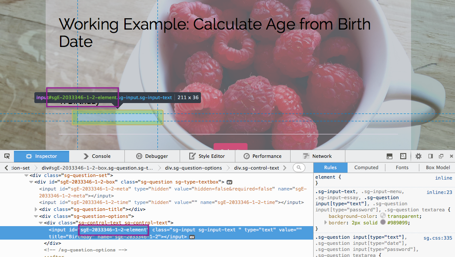This screenshot has height=257, width=455.
Task: Click the highlighted Birthday text input on page
Action: [x=117, y=117]
